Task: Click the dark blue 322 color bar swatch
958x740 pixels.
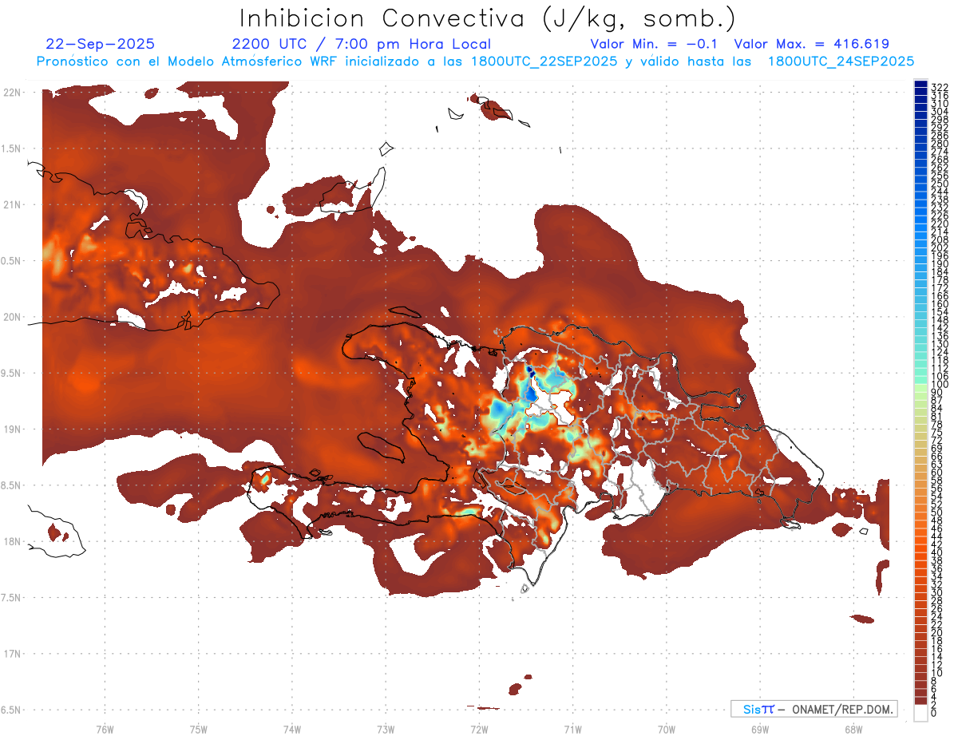Action: pos(920,85)
